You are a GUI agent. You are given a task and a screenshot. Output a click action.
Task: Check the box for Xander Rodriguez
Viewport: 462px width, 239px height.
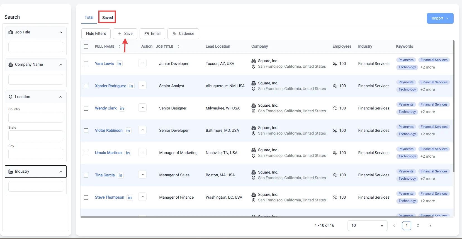tap(86, 86)
